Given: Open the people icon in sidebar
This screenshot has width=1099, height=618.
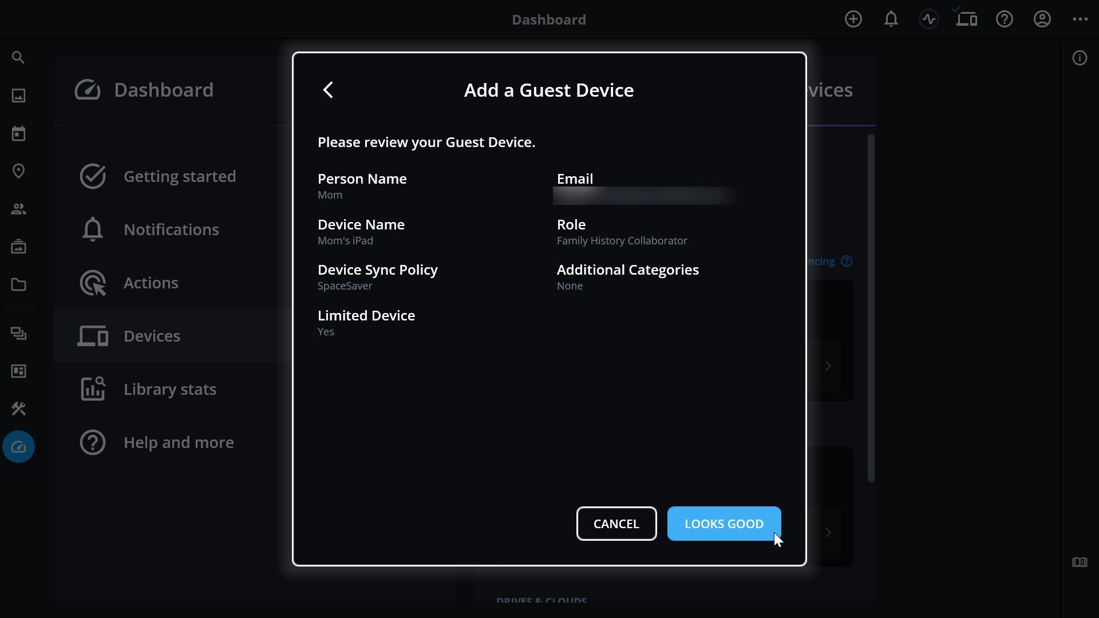Looking at the screenshot, I should point(18,209).
